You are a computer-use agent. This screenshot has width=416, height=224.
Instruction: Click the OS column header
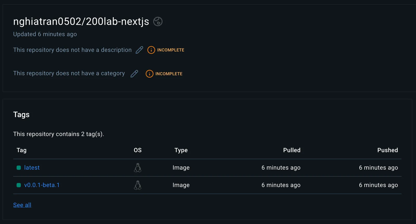click(x=138, y=150)
